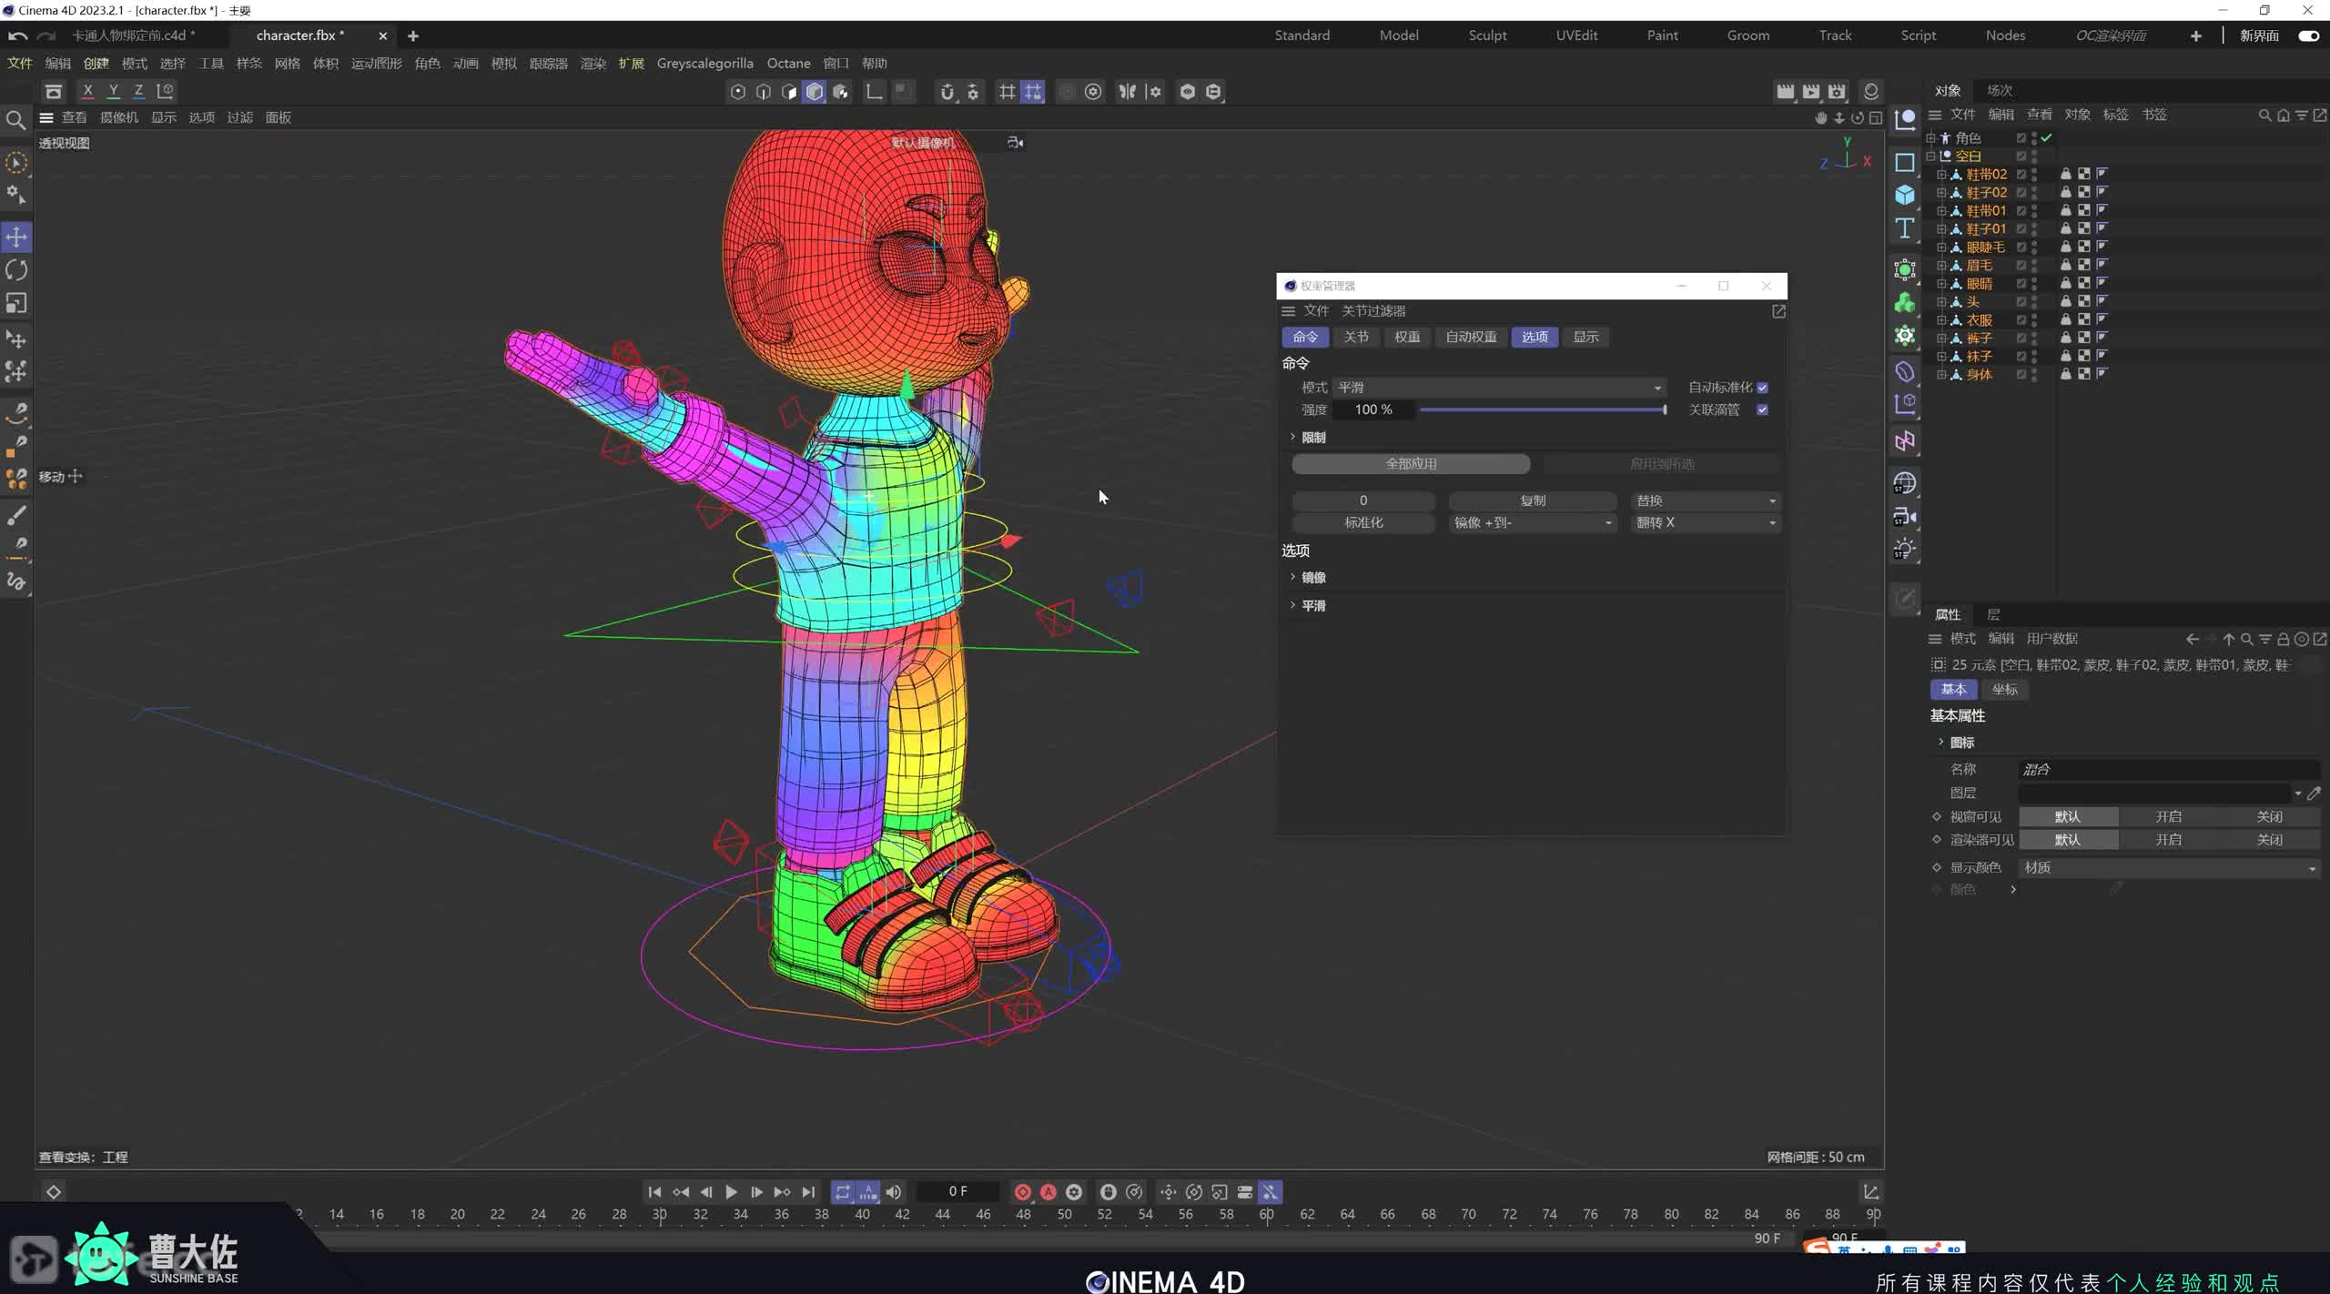Expand the 镜像 options section

pos(1312,578)
